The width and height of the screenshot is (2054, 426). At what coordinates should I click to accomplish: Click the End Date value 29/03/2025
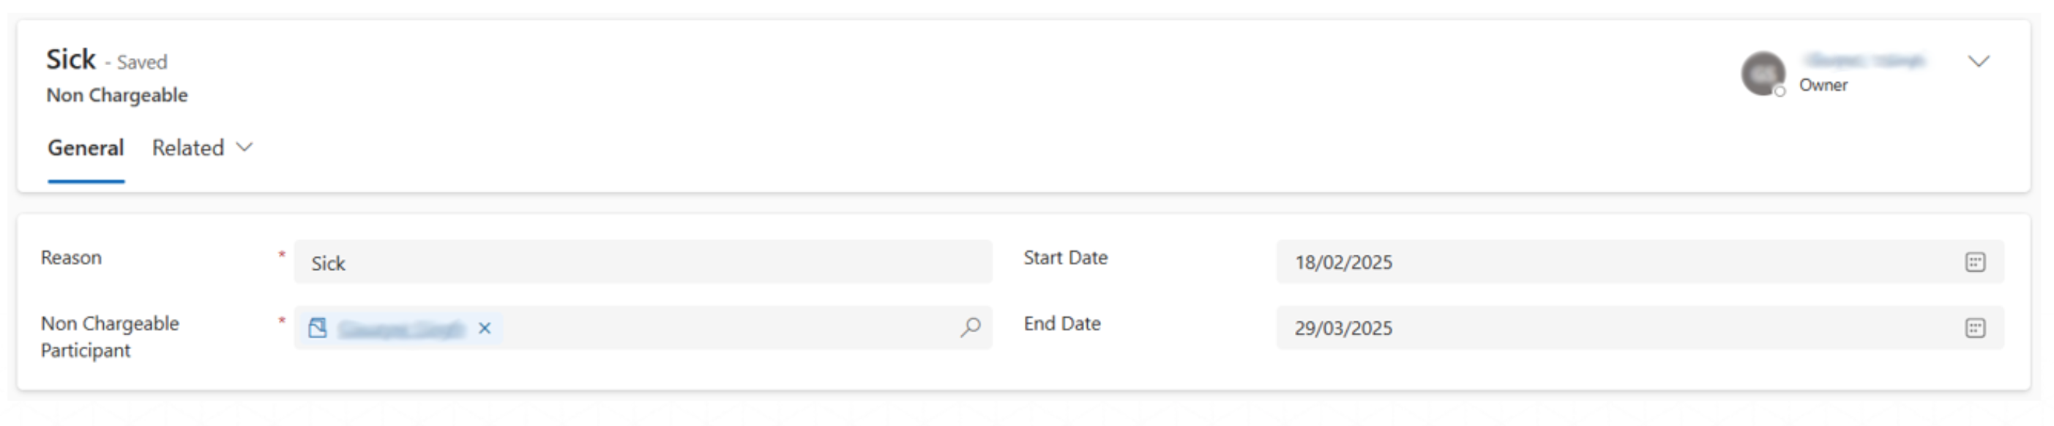tap(1342, 328)
